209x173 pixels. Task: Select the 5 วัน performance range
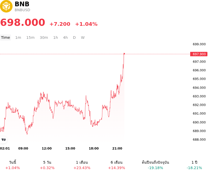[47, 165]
